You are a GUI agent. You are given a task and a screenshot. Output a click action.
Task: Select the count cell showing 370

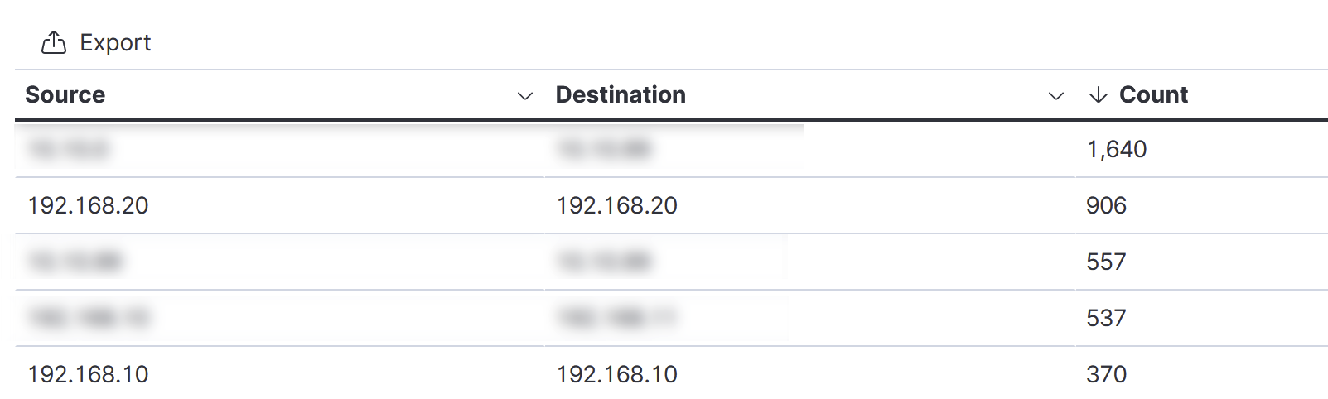pyautogui.click(x=1106, y=374)
